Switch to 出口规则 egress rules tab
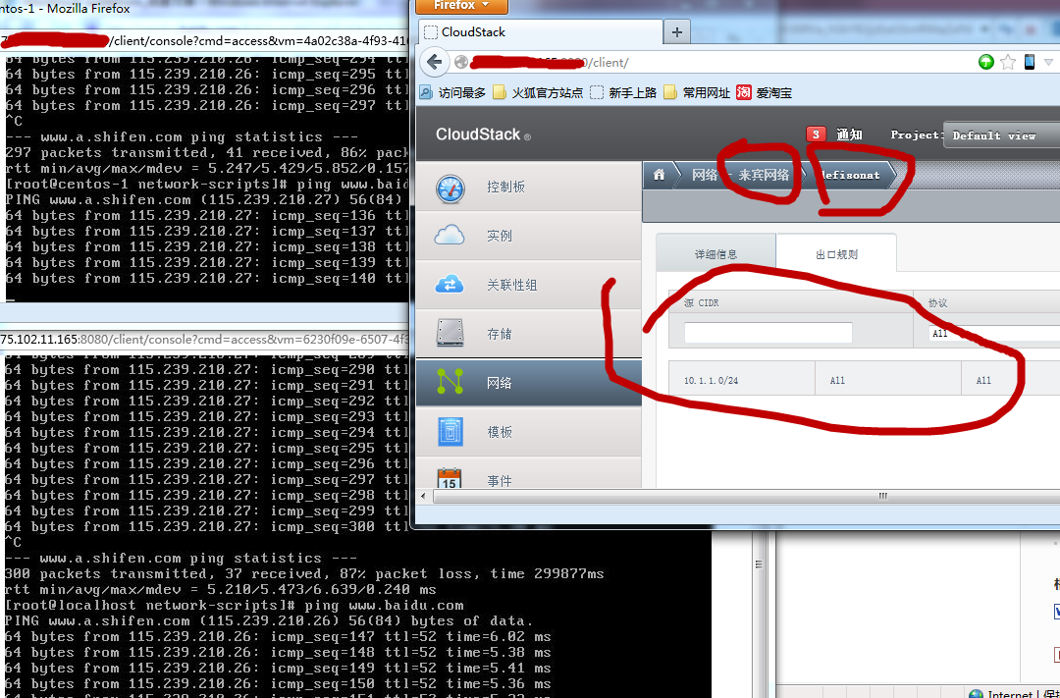 click(836, 254)
